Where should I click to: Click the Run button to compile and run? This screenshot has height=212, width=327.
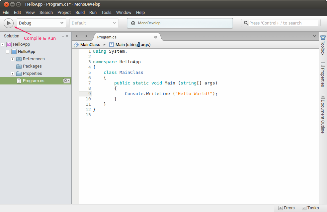pos(9,23)
